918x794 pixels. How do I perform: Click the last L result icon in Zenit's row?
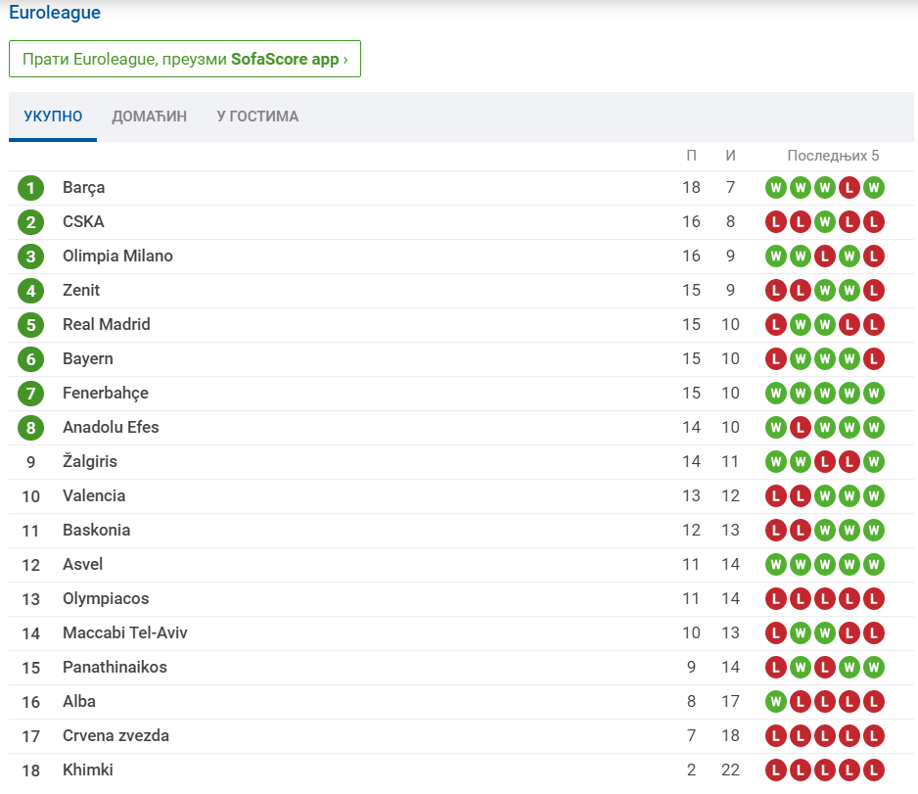pos(874,291)
